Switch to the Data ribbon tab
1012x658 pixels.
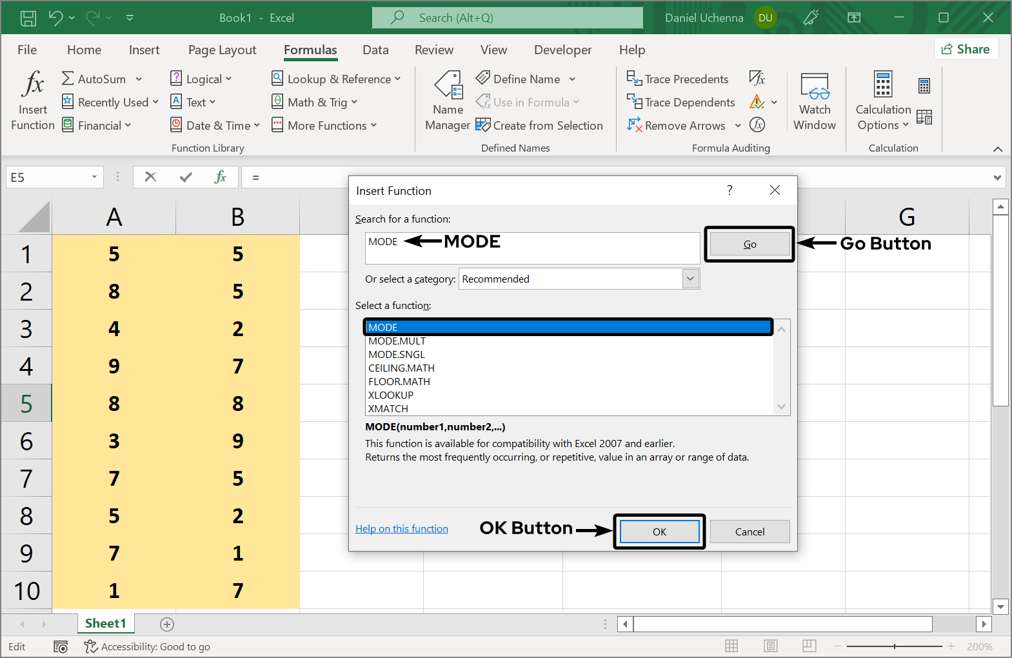point(375,50)
